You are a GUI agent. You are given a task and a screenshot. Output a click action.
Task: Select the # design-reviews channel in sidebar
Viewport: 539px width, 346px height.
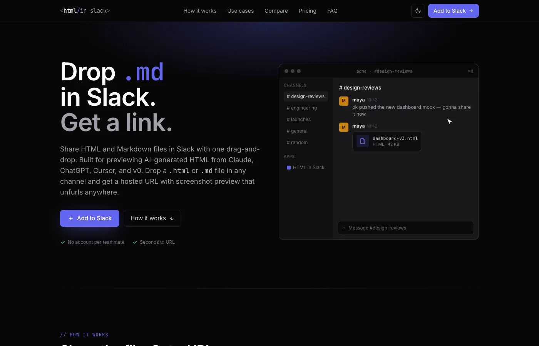306,96
